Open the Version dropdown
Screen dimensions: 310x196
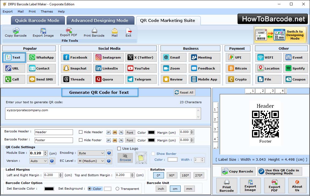pos(39,161)
